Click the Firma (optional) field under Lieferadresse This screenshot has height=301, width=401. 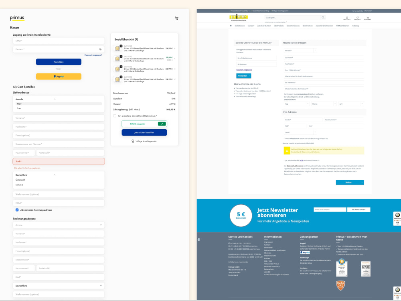click(59, 135)
